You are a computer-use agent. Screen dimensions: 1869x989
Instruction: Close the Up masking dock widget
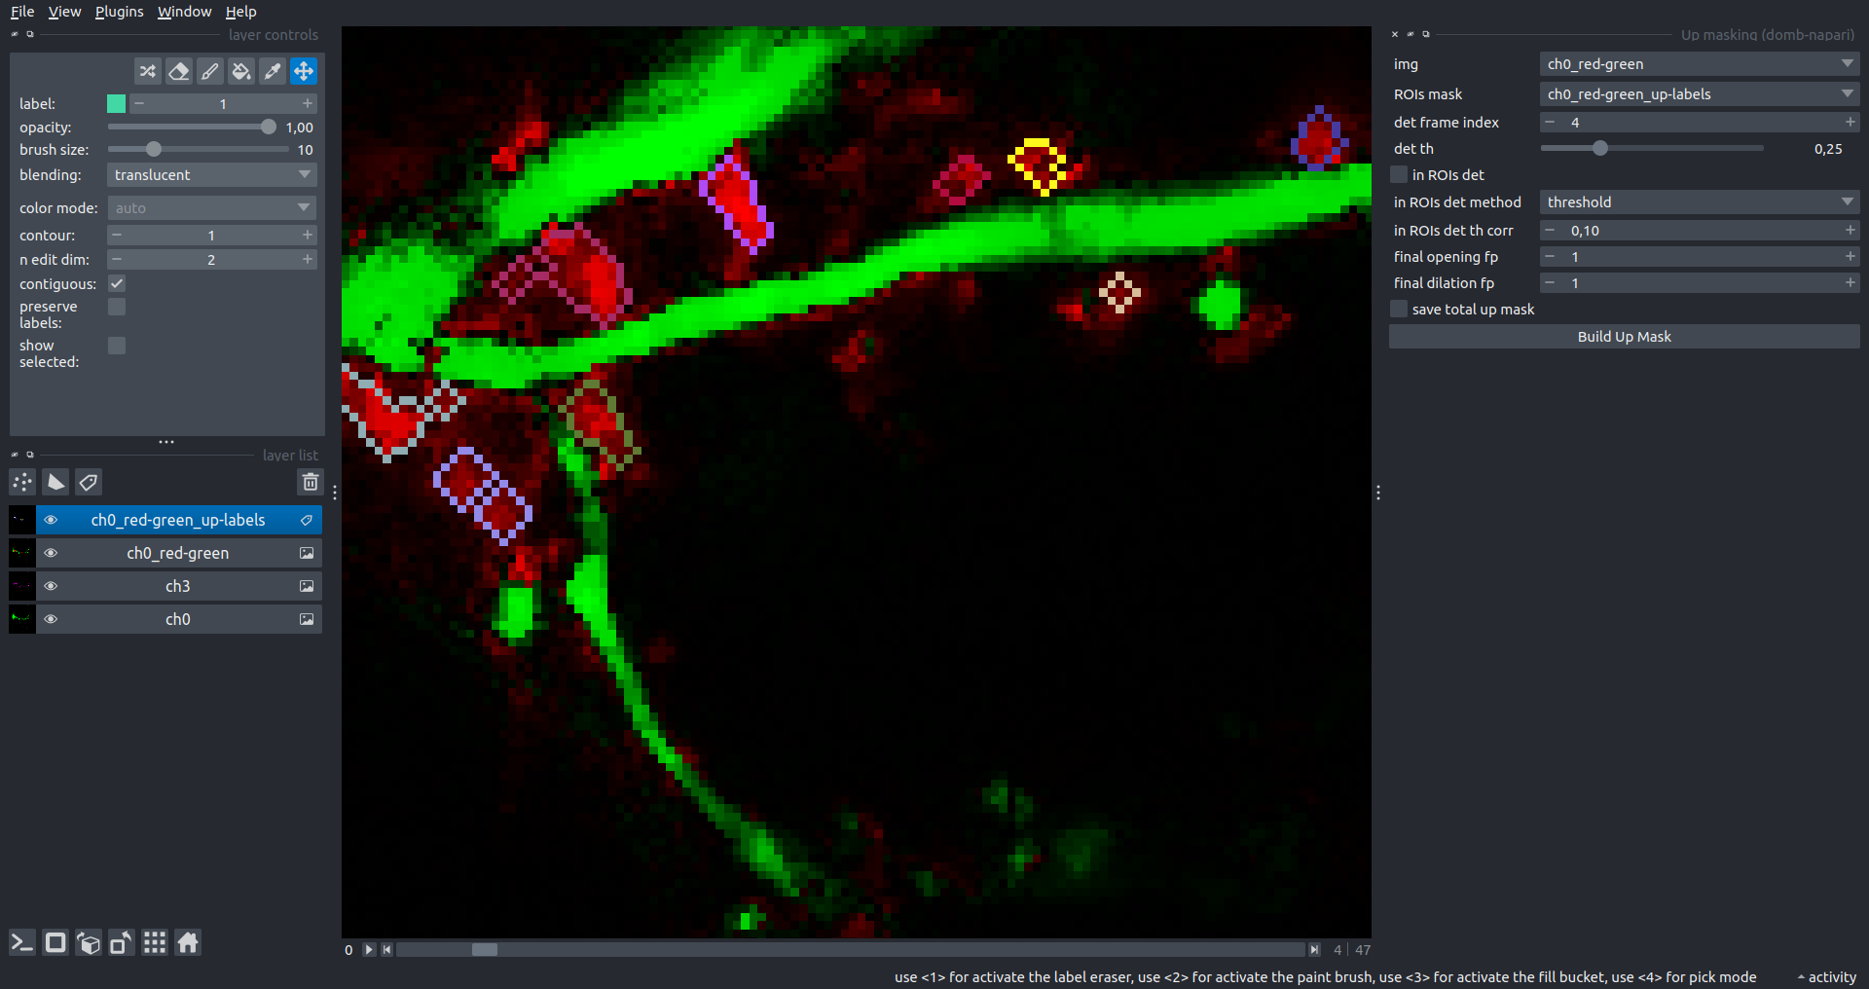(x=1395, y=34)
